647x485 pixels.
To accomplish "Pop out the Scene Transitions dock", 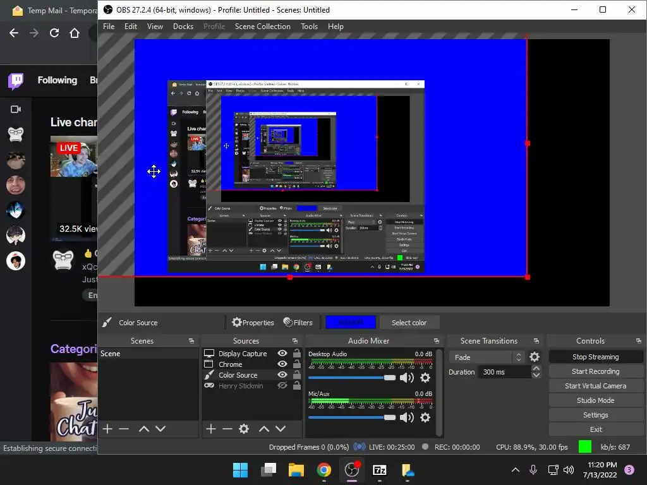I will tap(536, 341).
